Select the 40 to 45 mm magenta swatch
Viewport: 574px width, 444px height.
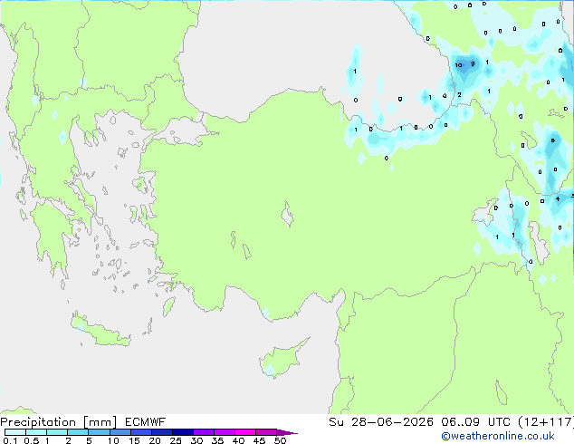(x=245, y=432)
